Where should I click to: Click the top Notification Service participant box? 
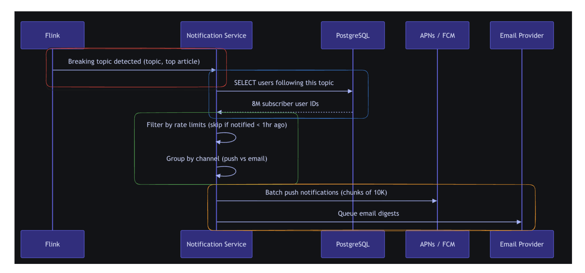coord(216,35)
